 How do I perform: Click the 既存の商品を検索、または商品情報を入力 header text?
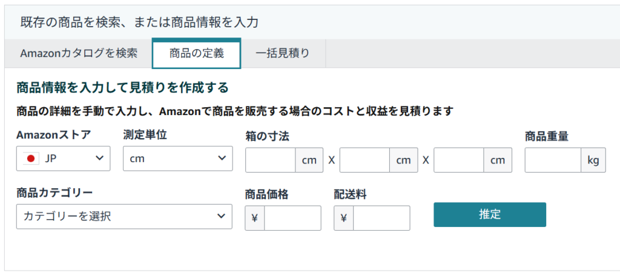coord(139,22)
